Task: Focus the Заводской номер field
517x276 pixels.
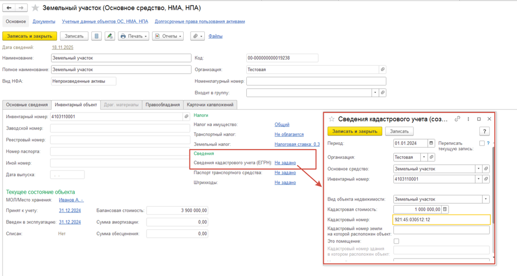Action: point(120,128)
